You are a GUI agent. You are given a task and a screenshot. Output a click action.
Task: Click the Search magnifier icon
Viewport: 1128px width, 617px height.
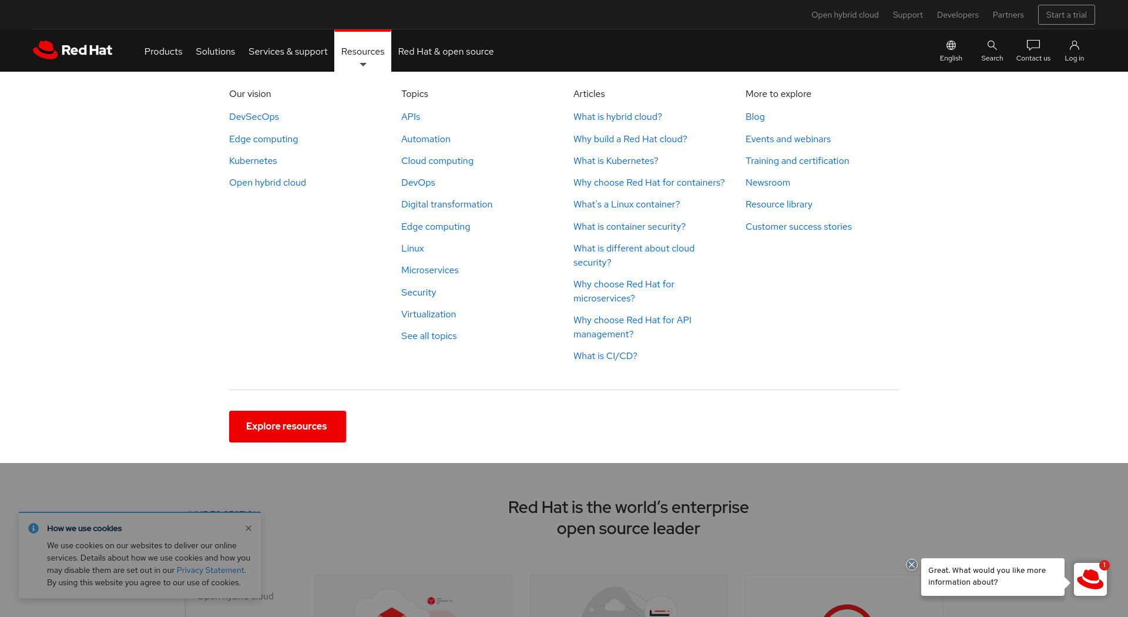click(992, 45)
